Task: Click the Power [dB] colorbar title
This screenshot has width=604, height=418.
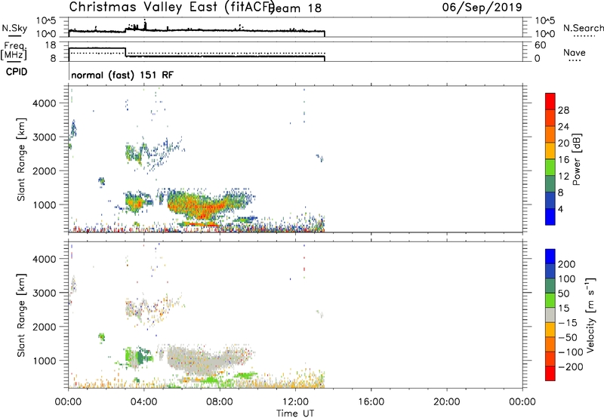Action: [576, 159]
